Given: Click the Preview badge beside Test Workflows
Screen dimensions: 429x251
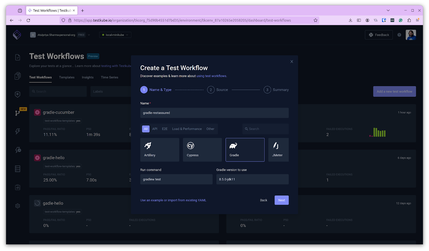Looking at the screenshot, I should [x=93, y=56].
